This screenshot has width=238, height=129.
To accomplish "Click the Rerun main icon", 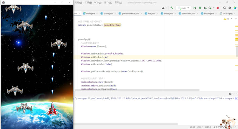I will [195, 8].
